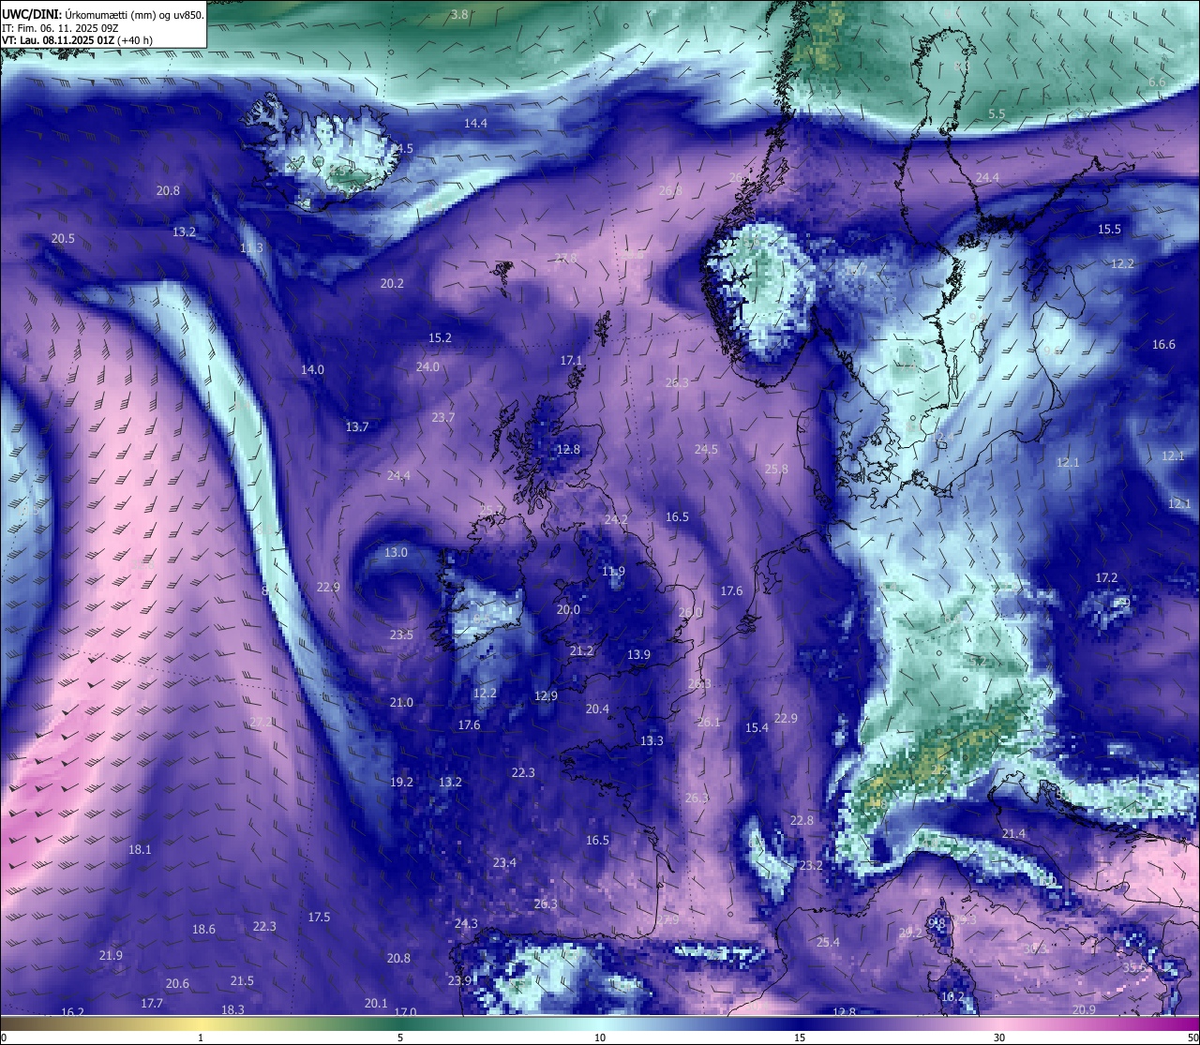Click the UWC/DINI title line in legend
The width and height of the screenshot is (1200, 1045).
[103, 14]
